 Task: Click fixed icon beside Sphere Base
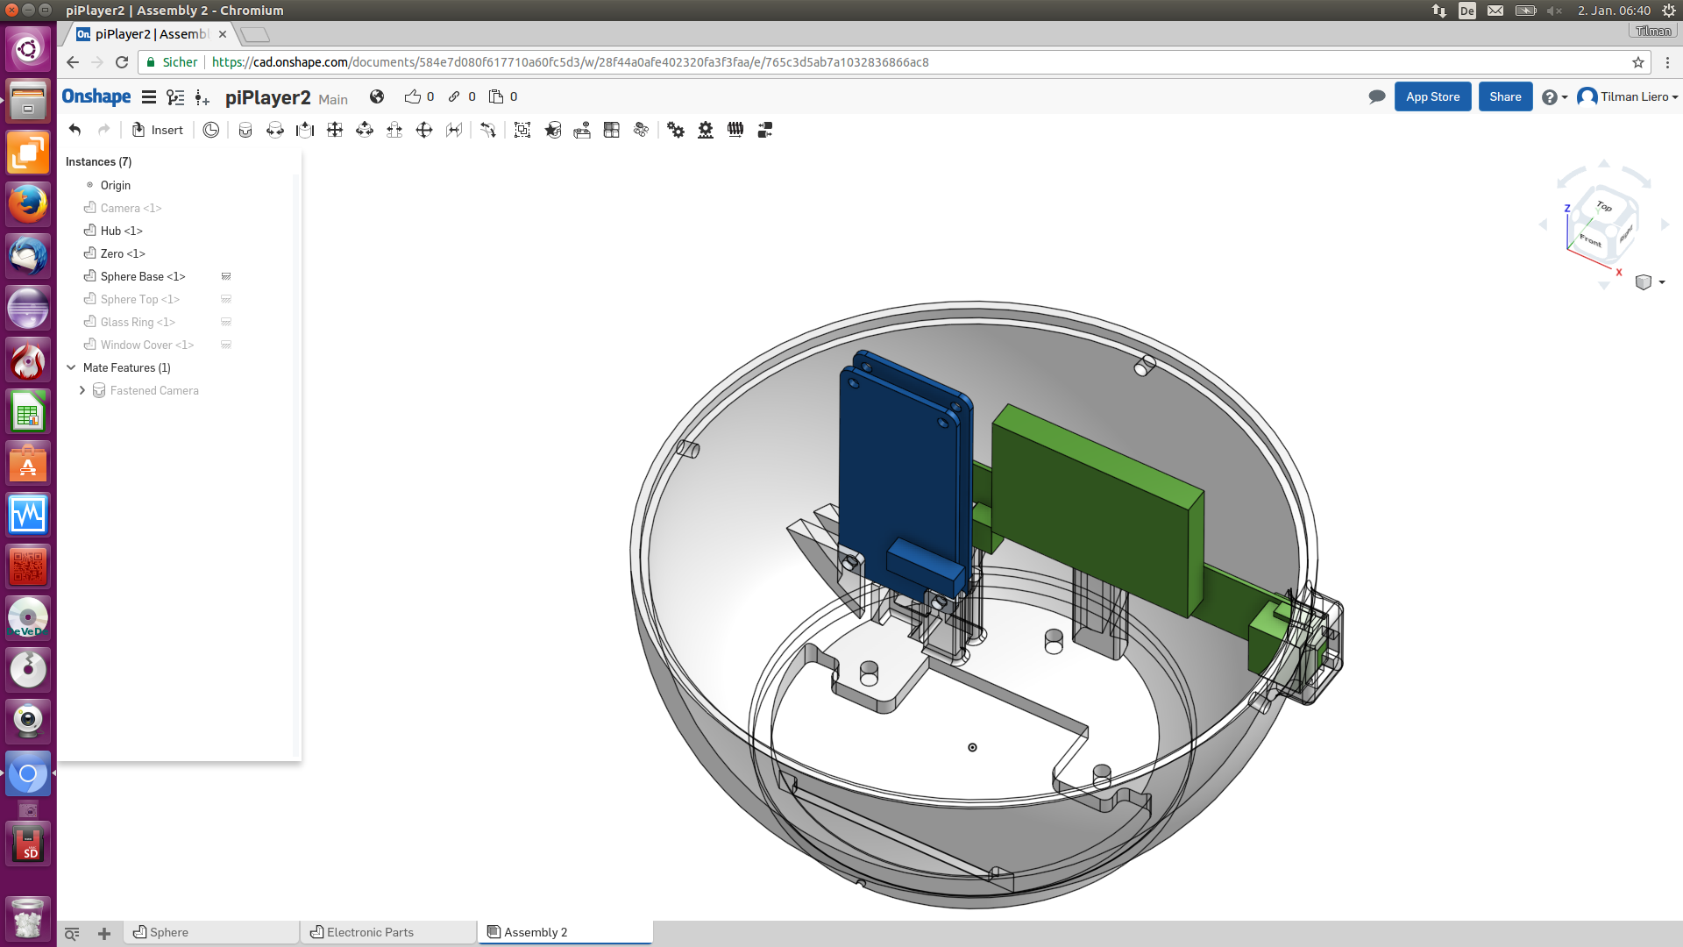point(226,276)
